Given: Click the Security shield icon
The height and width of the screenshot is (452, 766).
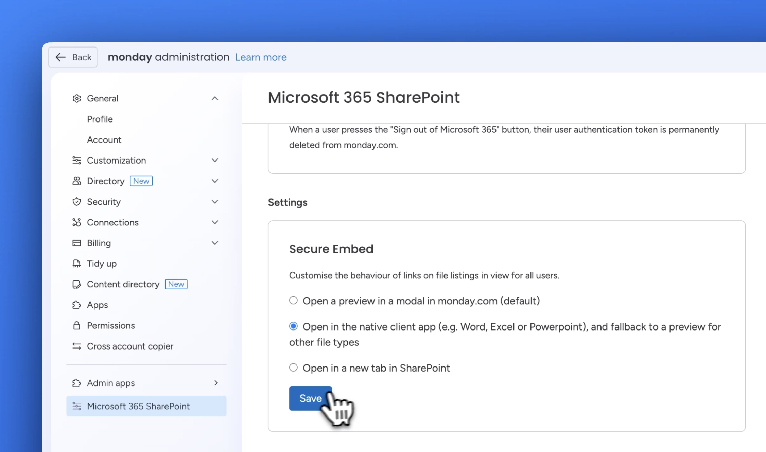Looking at the screenshot, I should 77,202.
